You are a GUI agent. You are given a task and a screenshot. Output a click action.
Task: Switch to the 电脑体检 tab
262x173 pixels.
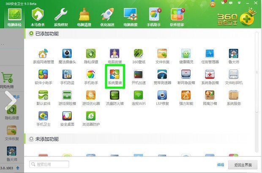coord(14,18)
